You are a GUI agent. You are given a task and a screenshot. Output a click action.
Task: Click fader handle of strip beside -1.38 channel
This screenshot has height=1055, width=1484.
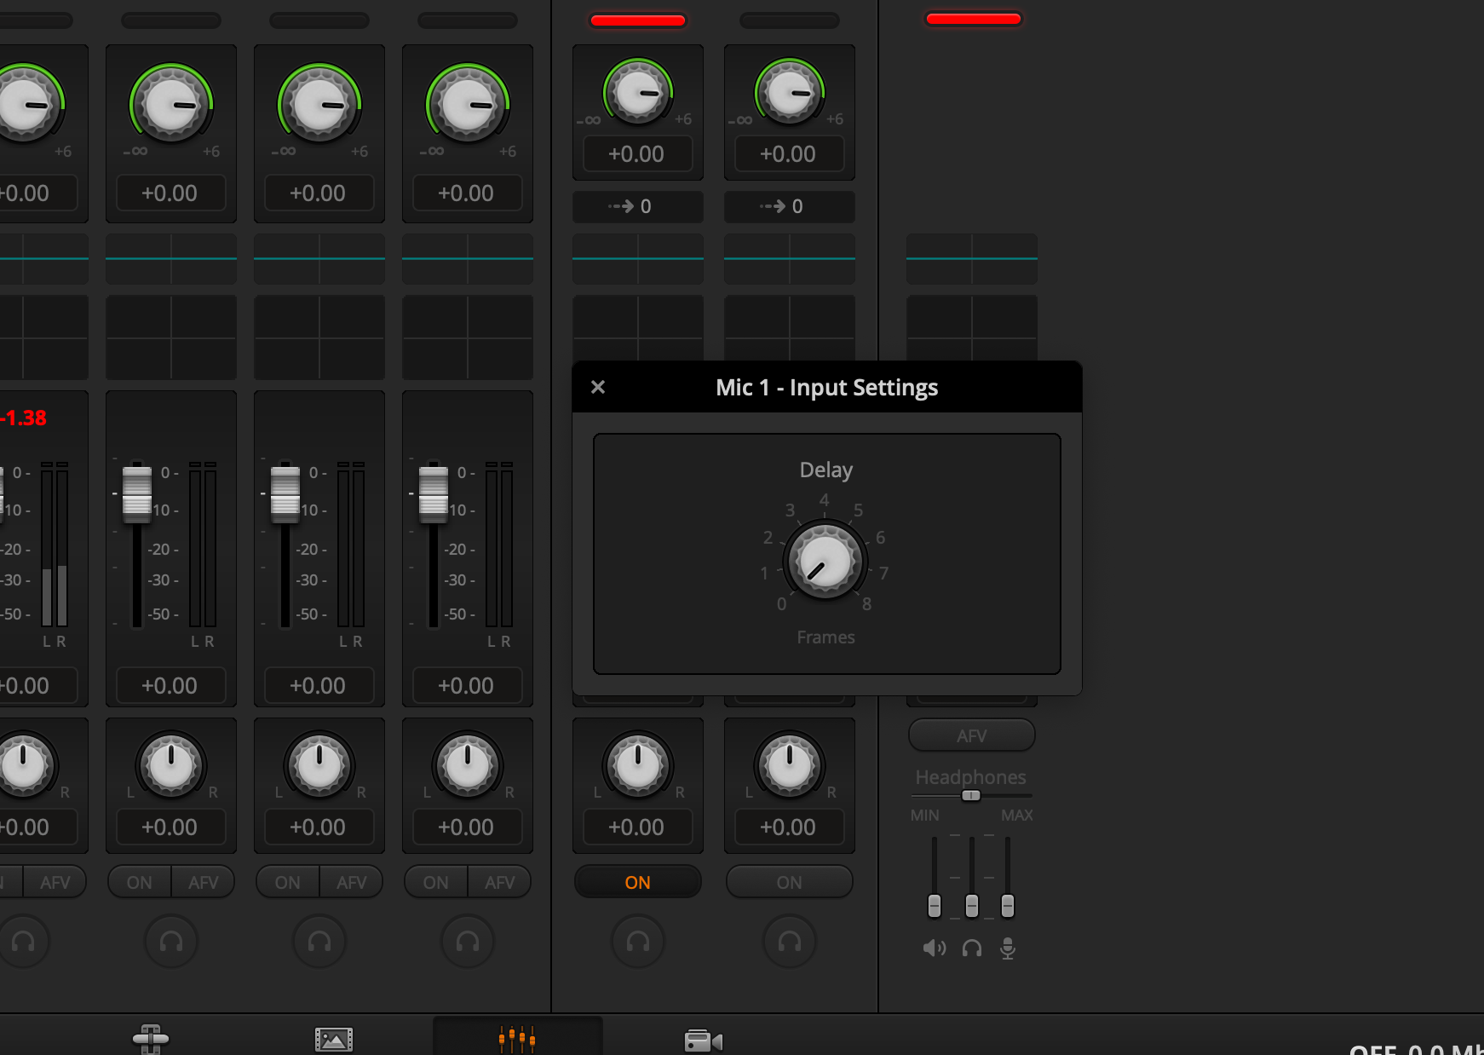[137, 493]
